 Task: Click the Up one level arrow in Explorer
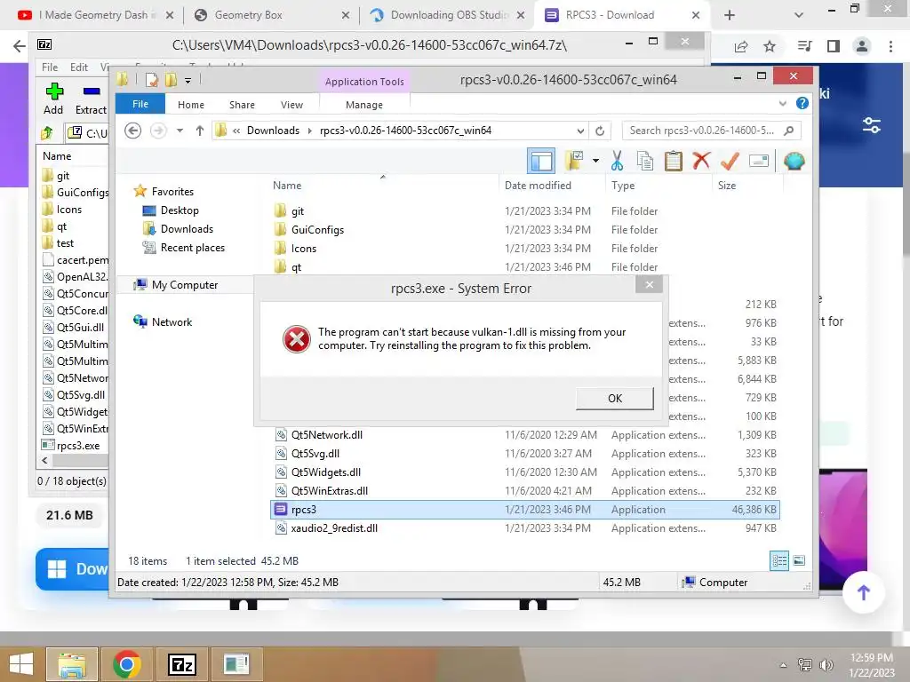tap(200, 131)
